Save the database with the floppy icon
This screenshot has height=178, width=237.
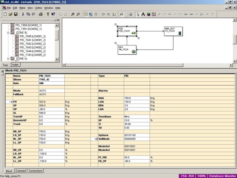click(x=15, y=14)
